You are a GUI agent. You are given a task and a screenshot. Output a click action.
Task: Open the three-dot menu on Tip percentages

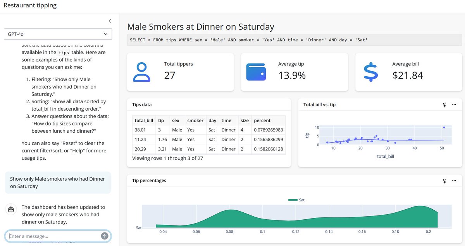point(454,181)
